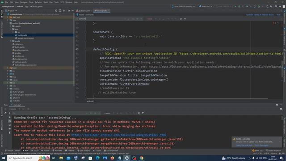
Task: Expand the build folder in project tree
Action: 8,68
